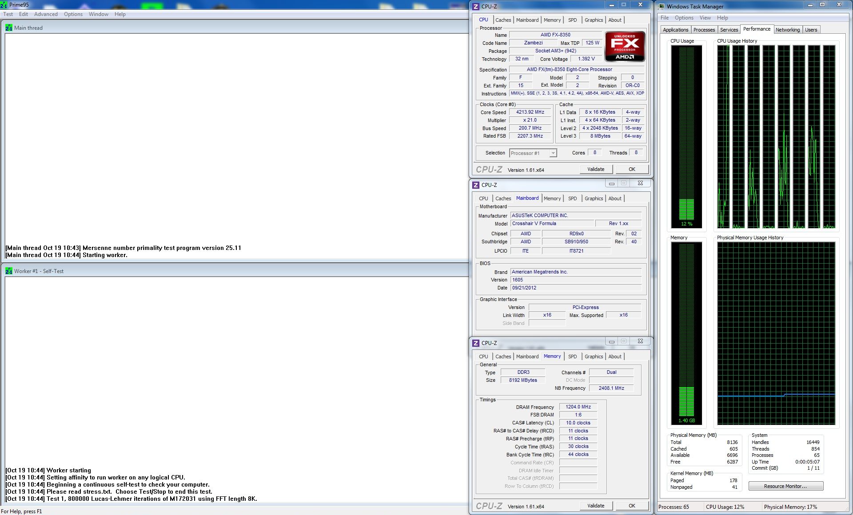The height and width of the screenshot is (515, 853).
Task: Click Validate button in top CPU-Z window
Action: [x=596, y=169]
